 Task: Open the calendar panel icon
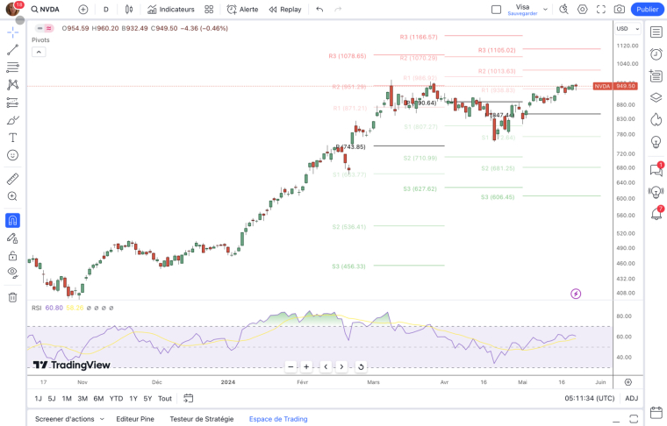tap(656, 412)
